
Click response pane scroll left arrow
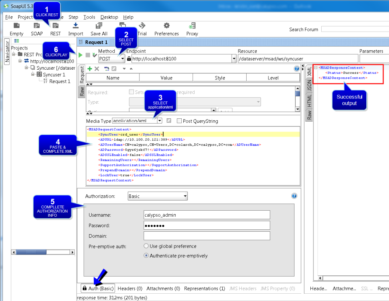click(x=320, y=278)
